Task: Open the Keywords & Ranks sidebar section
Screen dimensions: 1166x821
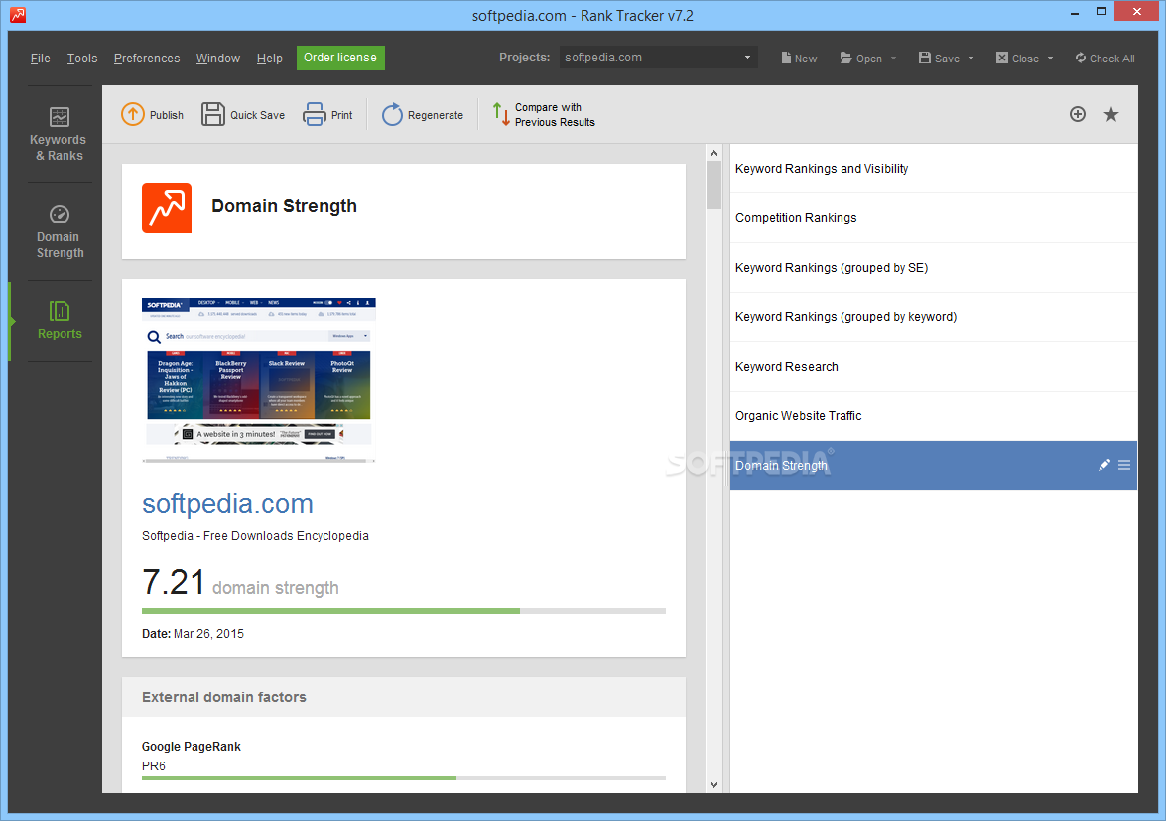Action: [x=60, y=135]
